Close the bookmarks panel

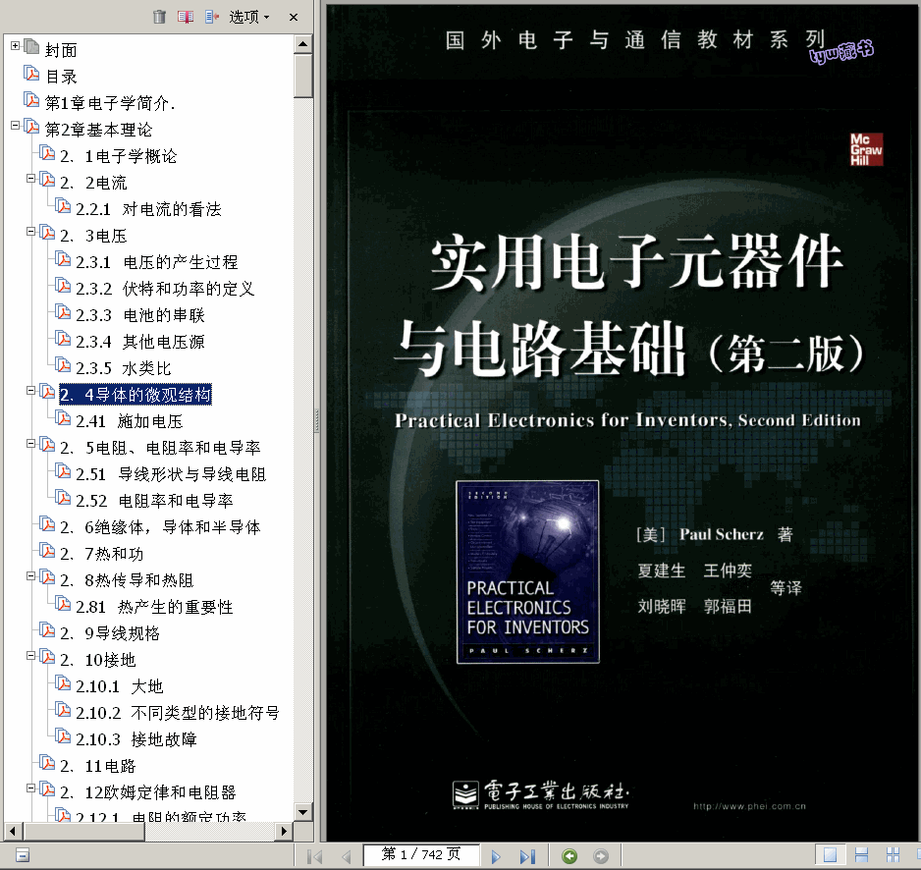click(x=294, y=17)
